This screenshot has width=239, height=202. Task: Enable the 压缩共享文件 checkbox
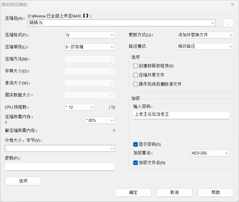click(x=135, y=75)
